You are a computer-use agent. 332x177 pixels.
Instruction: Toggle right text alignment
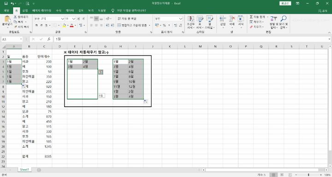point(101,25)
